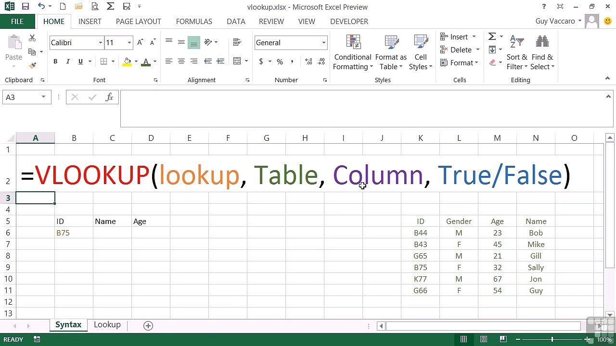Click the Merge & Center icon
Viewport: 616px width, 346px height.
237,61
